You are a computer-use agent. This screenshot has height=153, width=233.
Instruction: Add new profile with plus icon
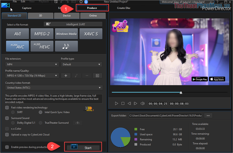(66, 76)
